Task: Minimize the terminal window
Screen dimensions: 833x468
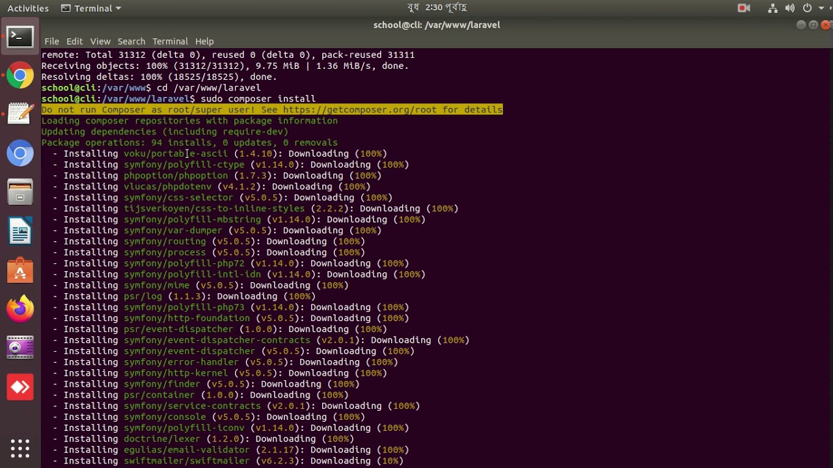Action: [x=801, y=25]
